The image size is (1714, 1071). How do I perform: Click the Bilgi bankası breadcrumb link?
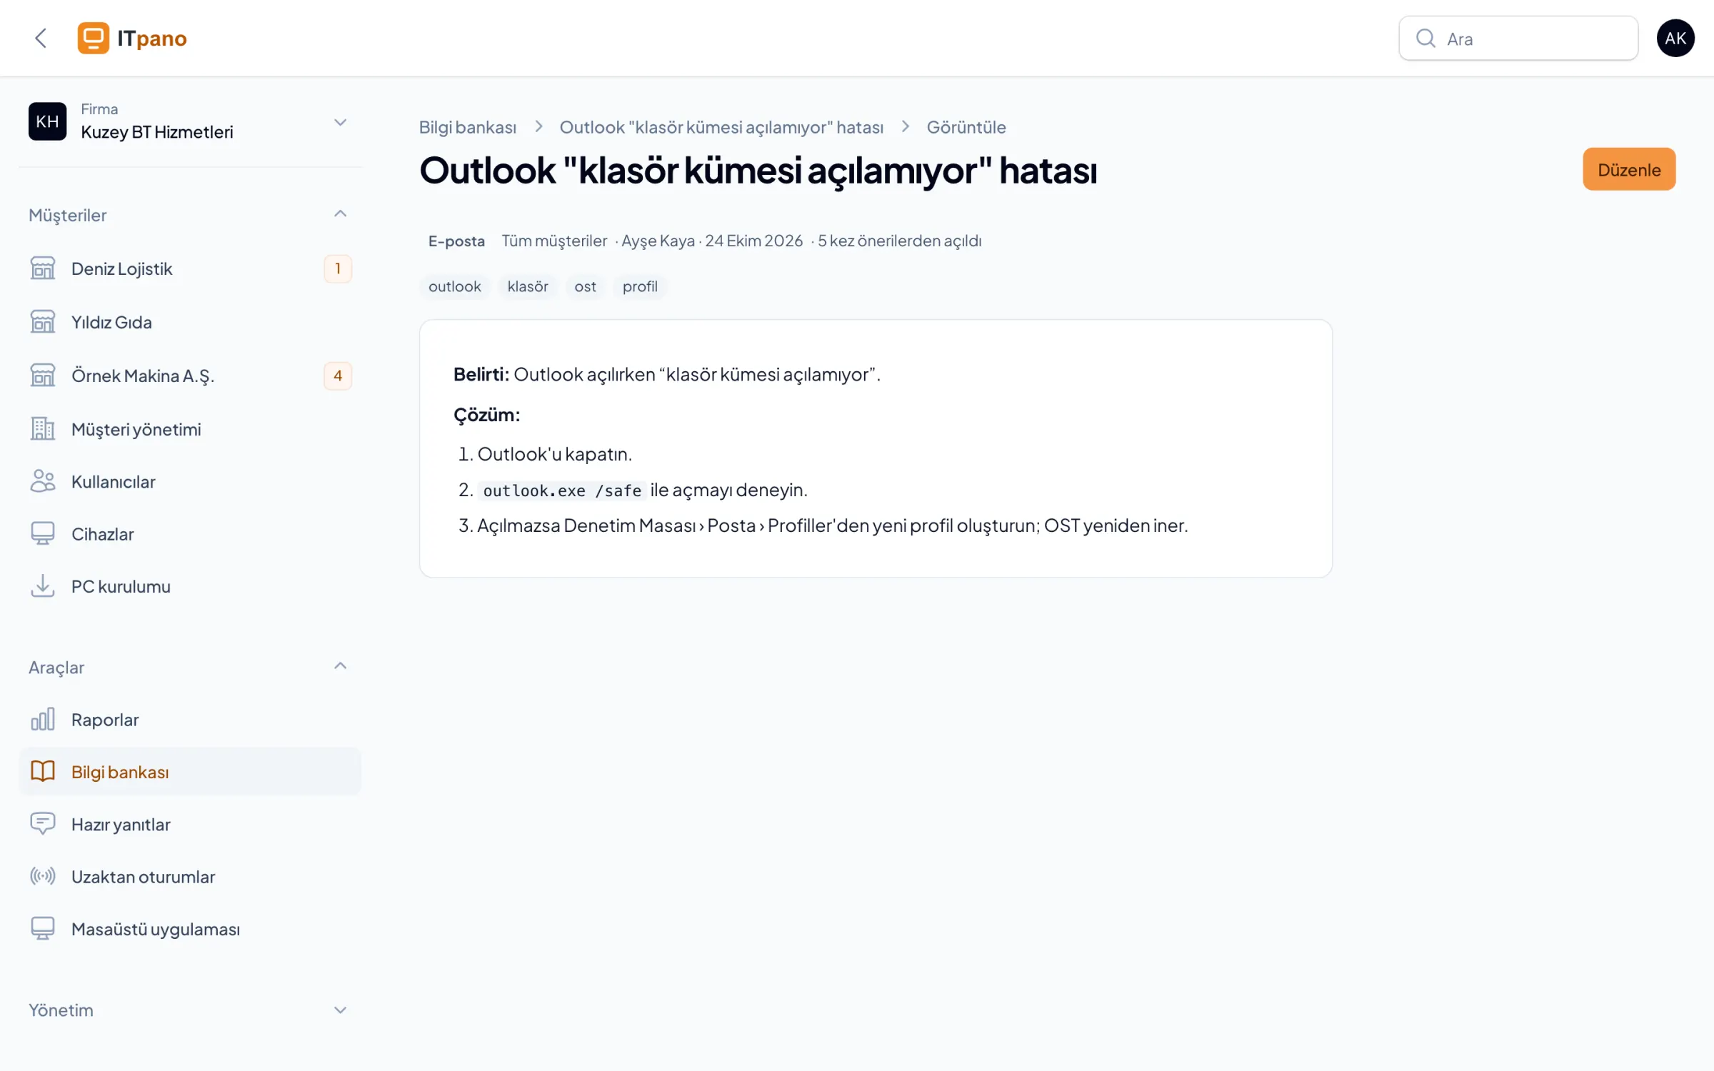467,127
